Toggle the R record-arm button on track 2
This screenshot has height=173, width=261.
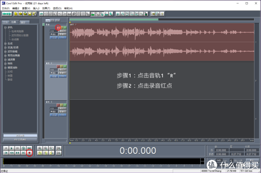58,67
